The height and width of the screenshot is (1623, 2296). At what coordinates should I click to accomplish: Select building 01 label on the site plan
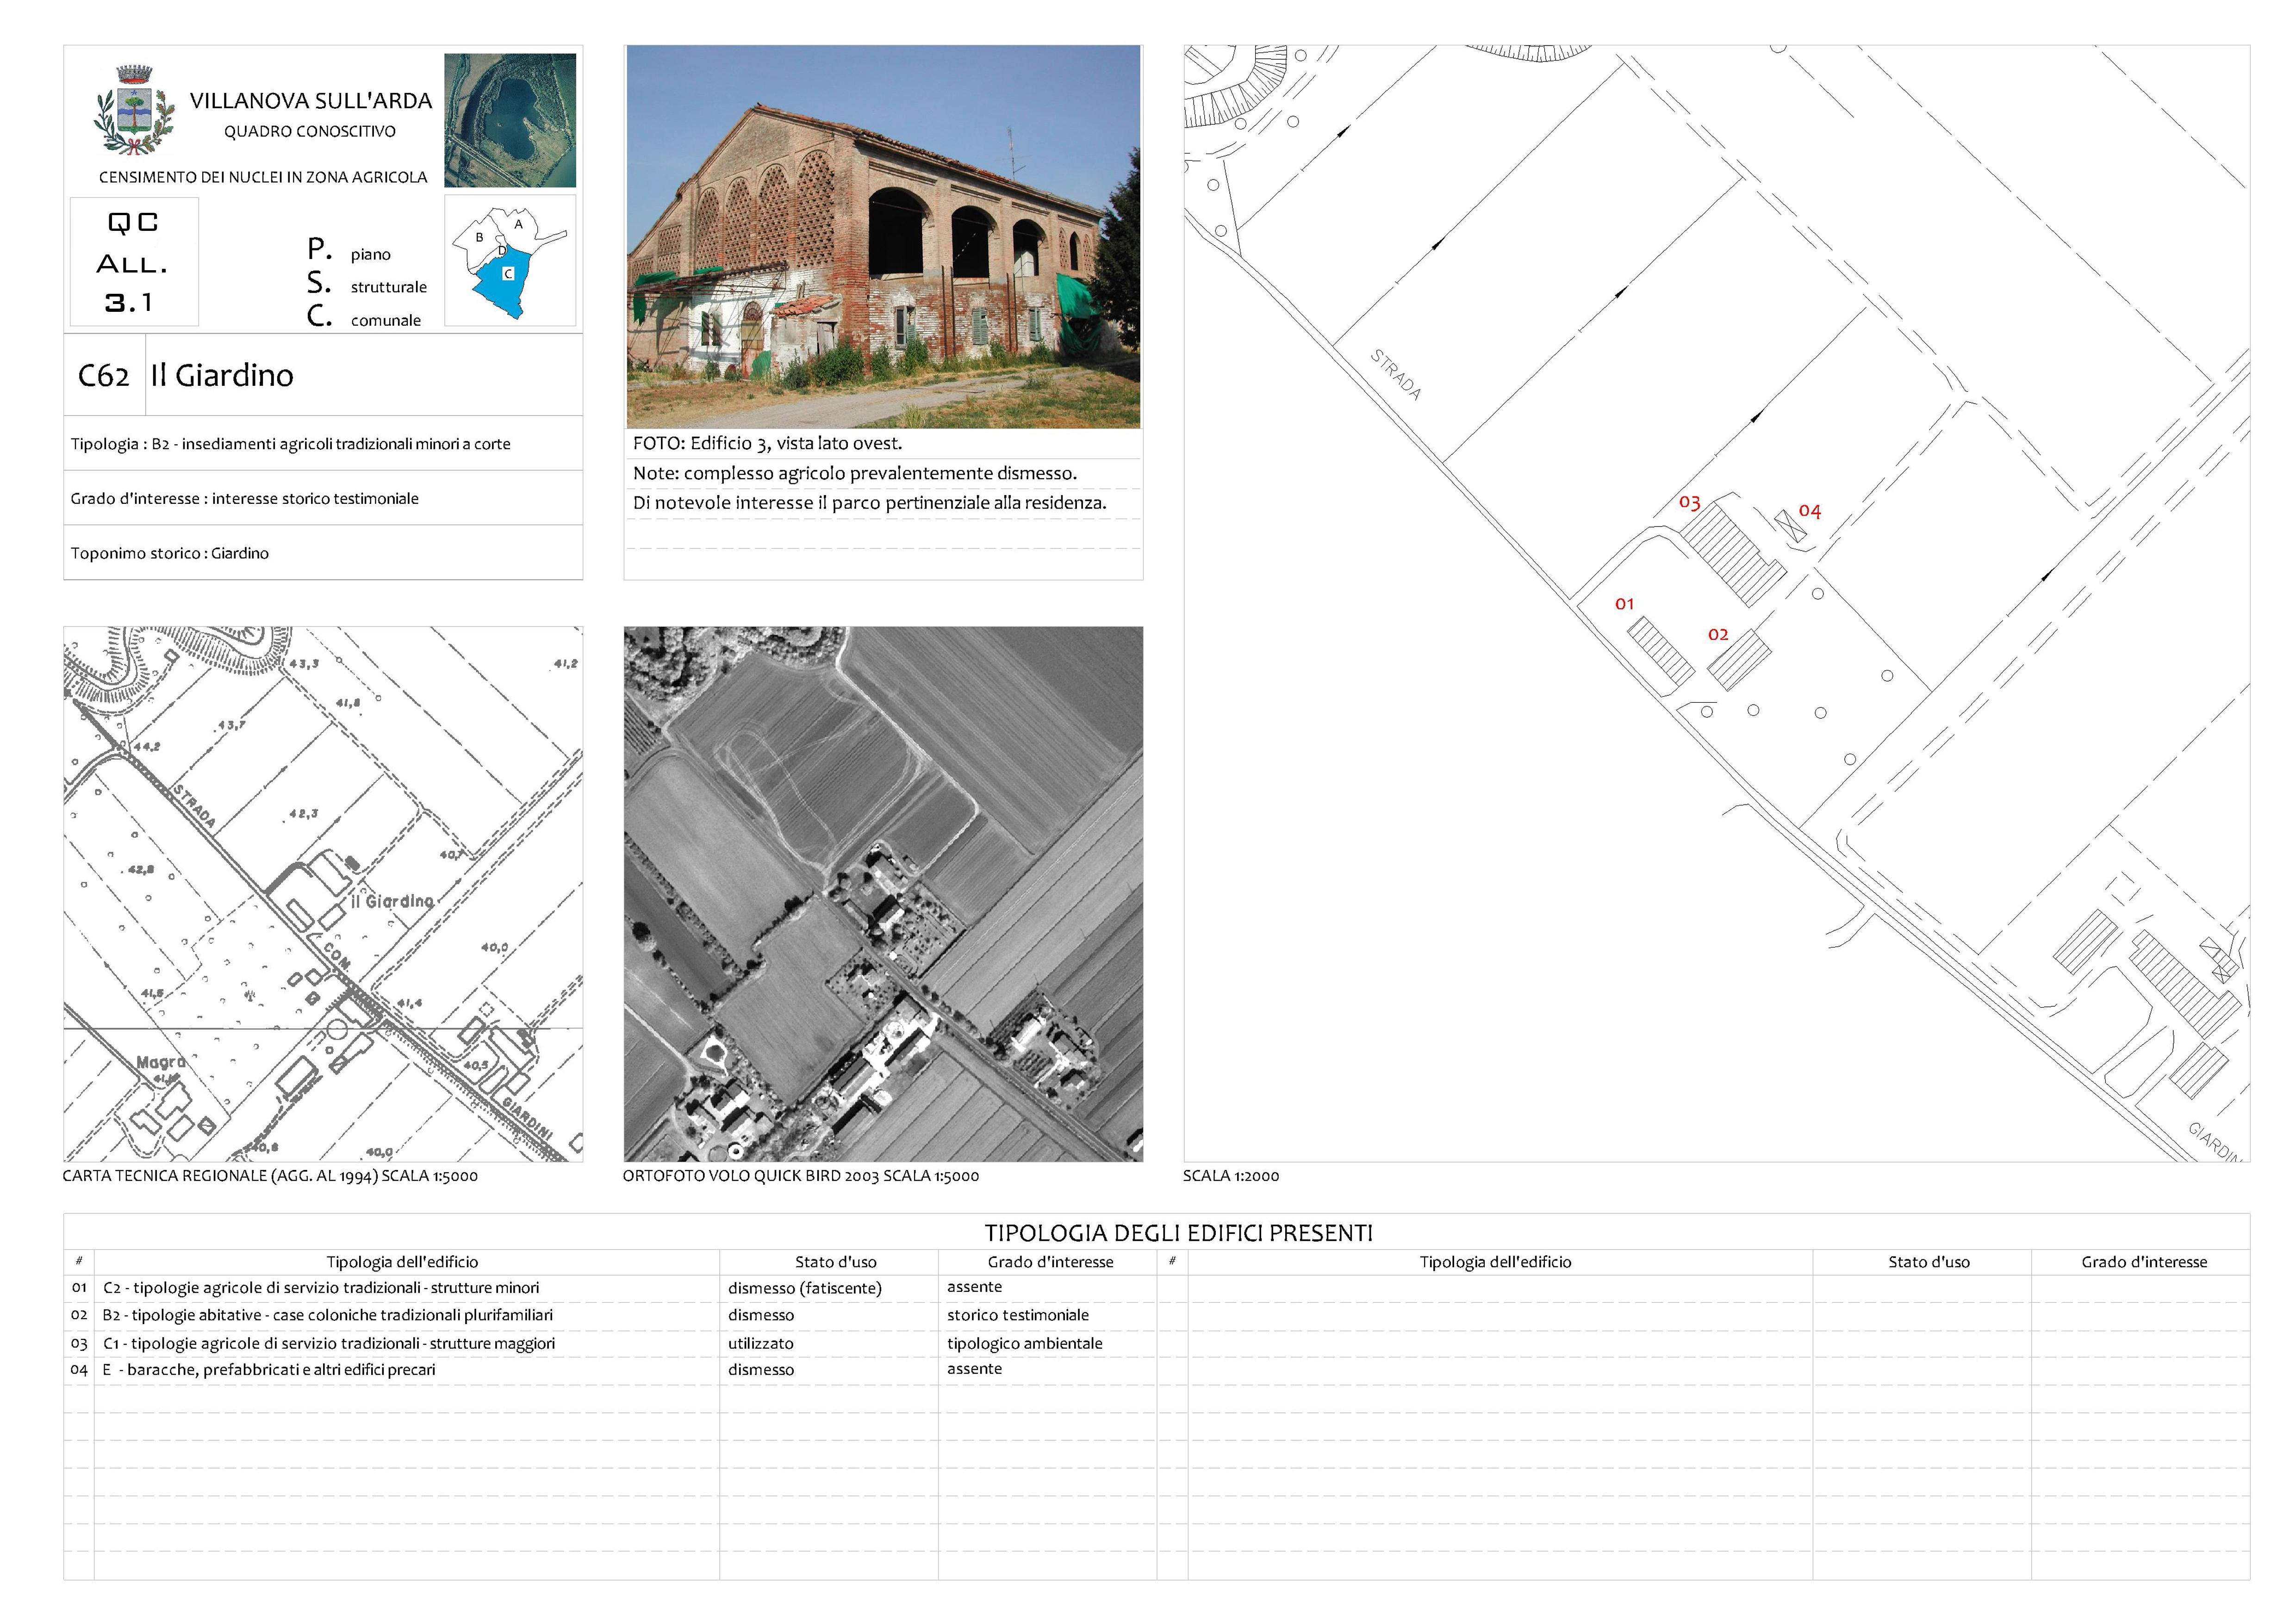pyautogui.click(x=1624, y=604)
